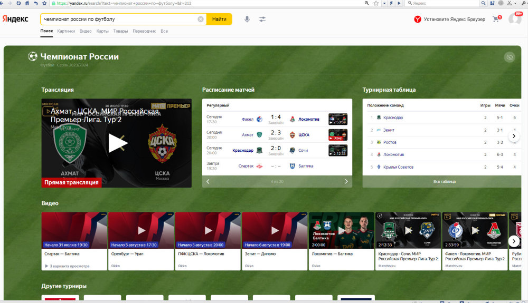Open the Оренбург — Урал video card
528x303 pixels.
(x=141, y=241)
